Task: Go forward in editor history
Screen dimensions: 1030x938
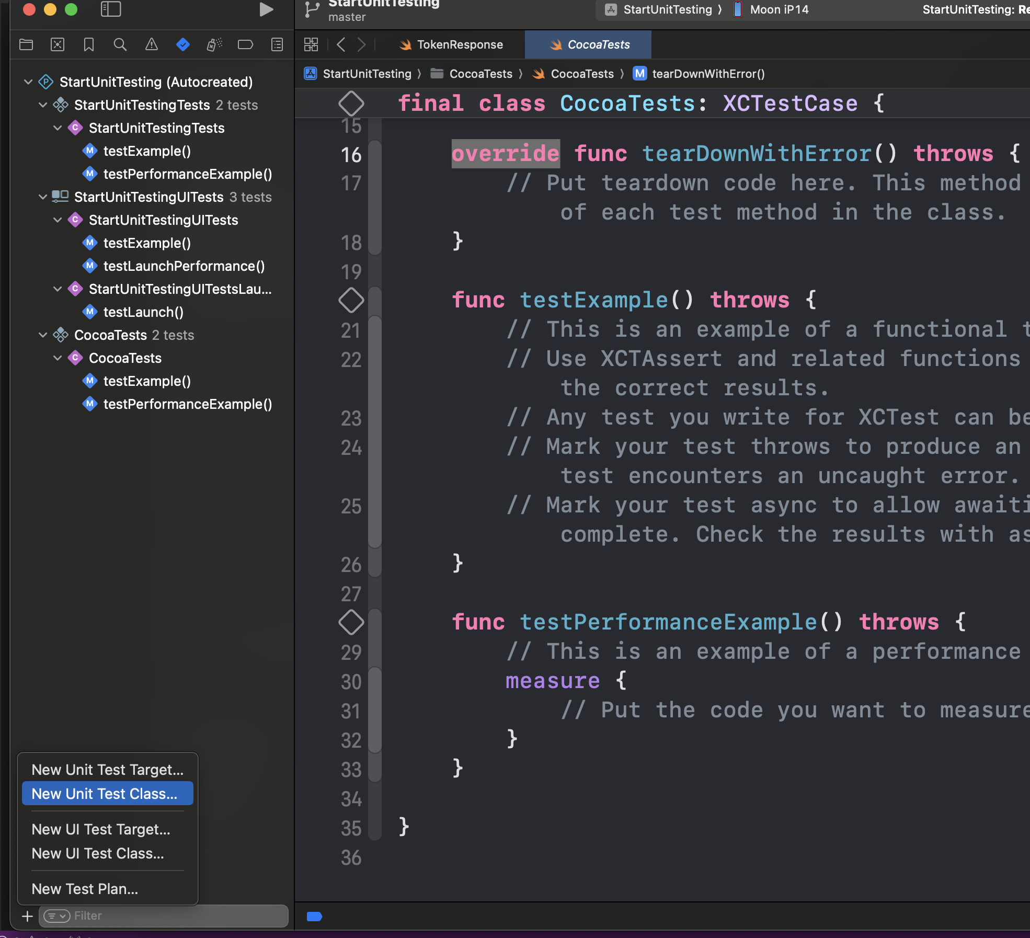Action: tap(361, 45)
